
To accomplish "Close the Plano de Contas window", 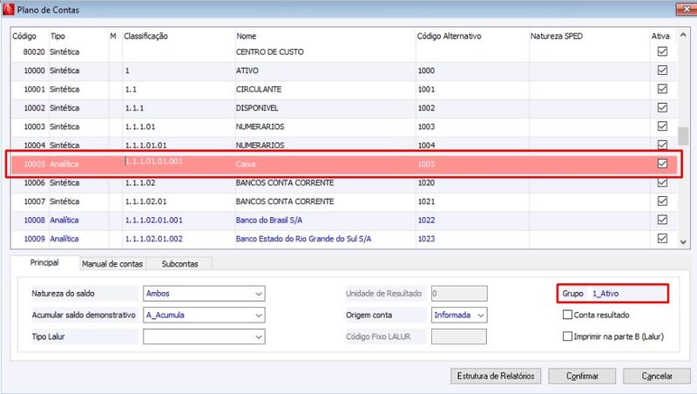I will pos(686,9).
